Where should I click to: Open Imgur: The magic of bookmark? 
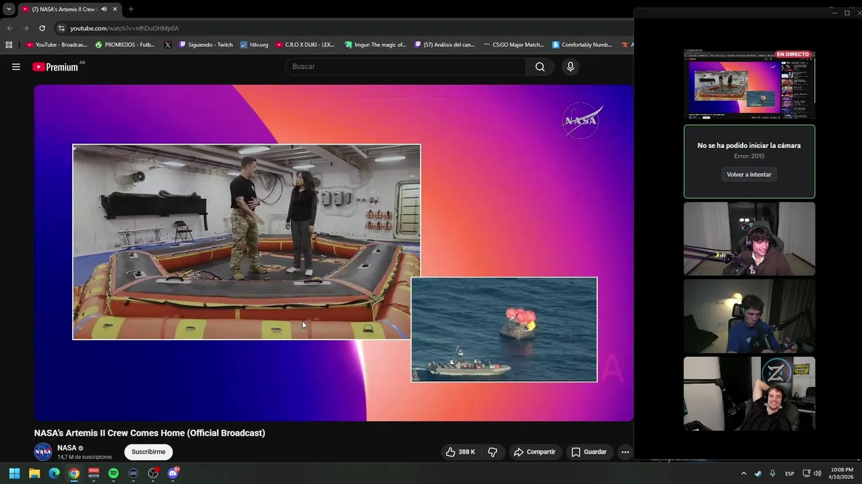coord(375,44)
